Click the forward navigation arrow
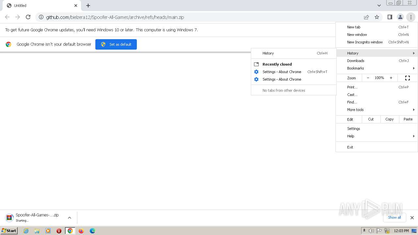This screenshot has width=418, height=235. pyautogui.click(x=18, y=17)
